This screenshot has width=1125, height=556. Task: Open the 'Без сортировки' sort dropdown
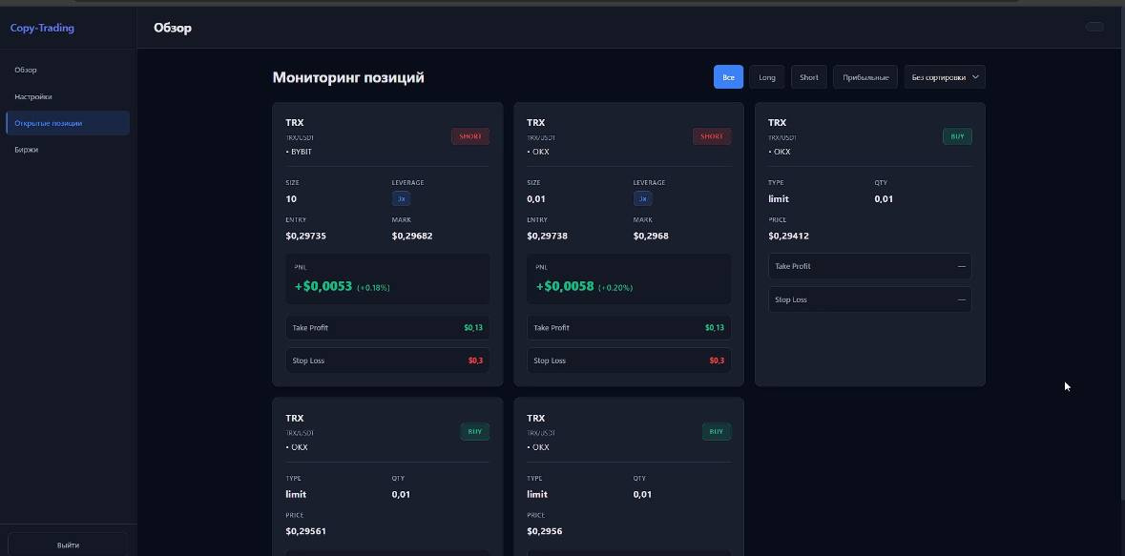pyautogui.click(x=945, y=77)
